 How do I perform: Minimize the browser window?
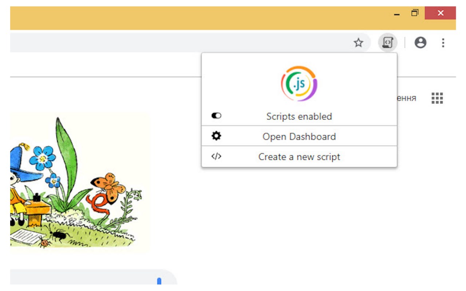[397, 13]
